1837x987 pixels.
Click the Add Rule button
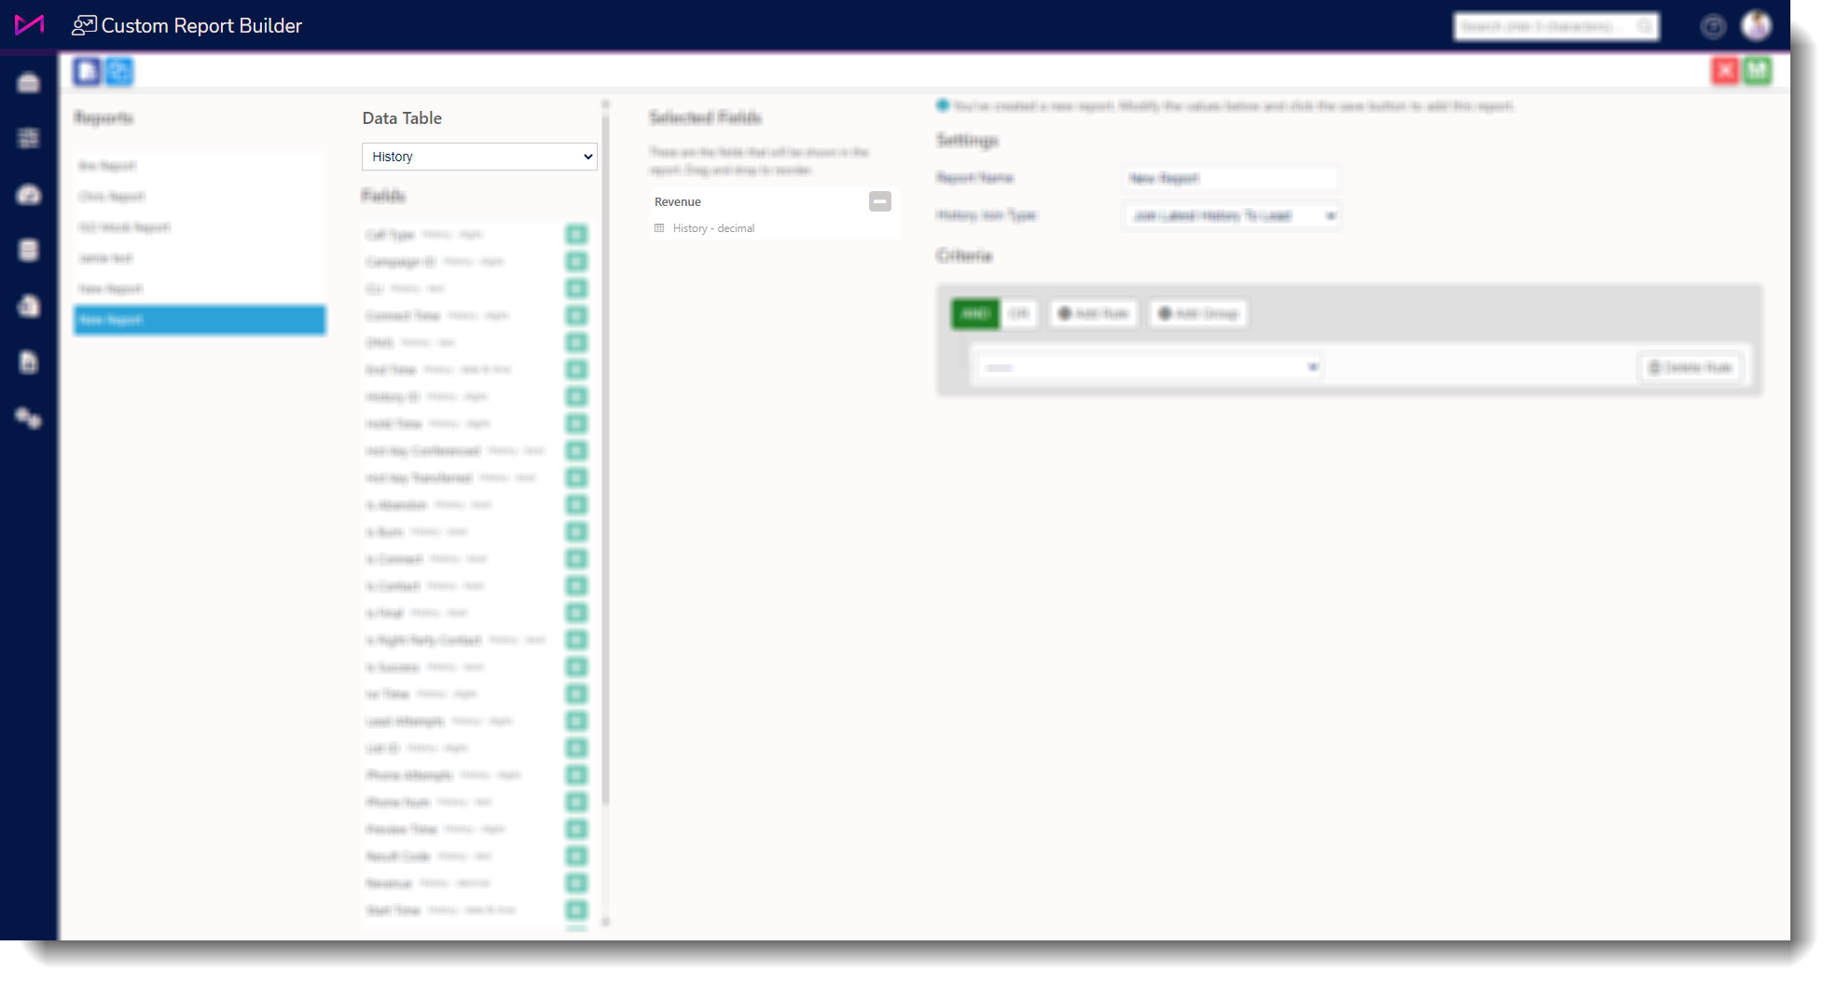[x=1093, y=314]
